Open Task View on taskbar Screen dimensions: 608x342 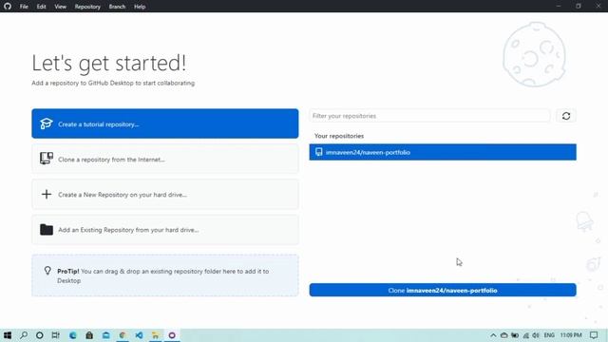tap(56, 335)
